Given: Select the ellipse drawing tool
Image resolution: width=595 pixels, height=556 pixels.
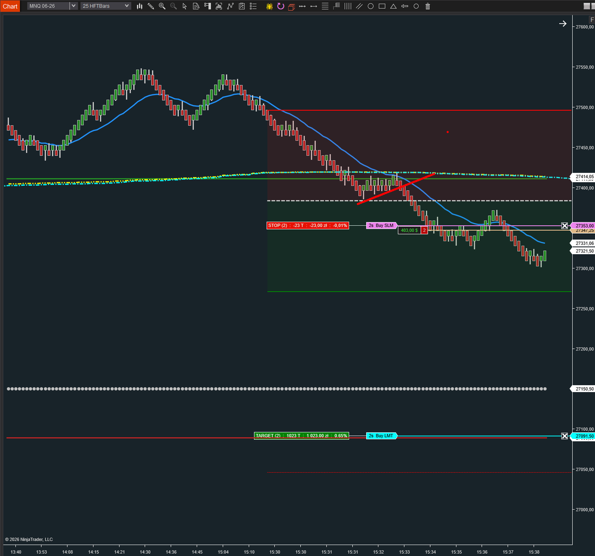Looking at the screenshot, I should (371, 6).
